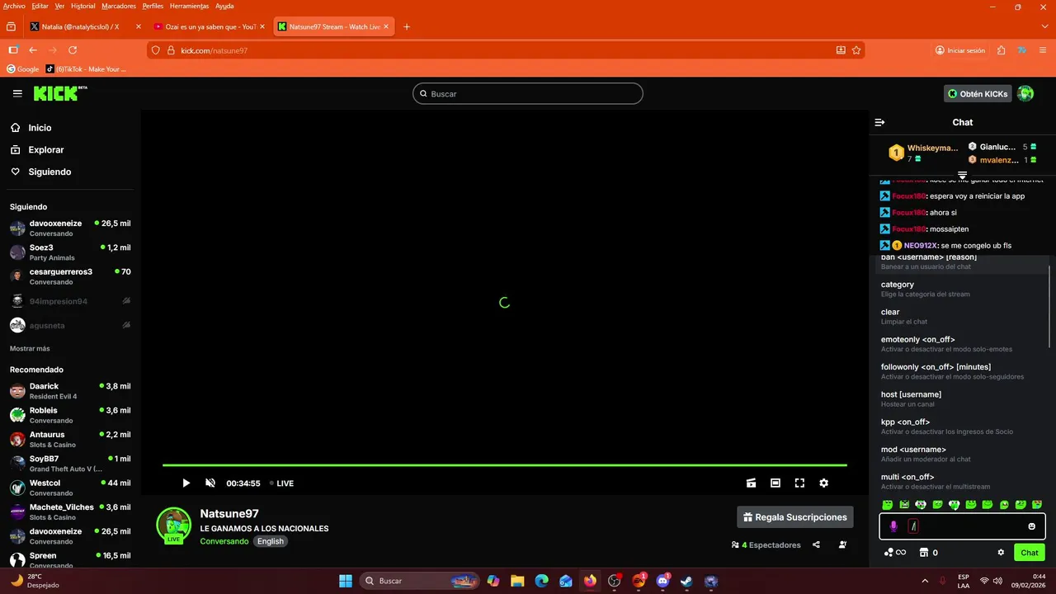Screen dimensions: 1056x594
Task: Click the Regala Suscripciones button
Action: [795, 517]
